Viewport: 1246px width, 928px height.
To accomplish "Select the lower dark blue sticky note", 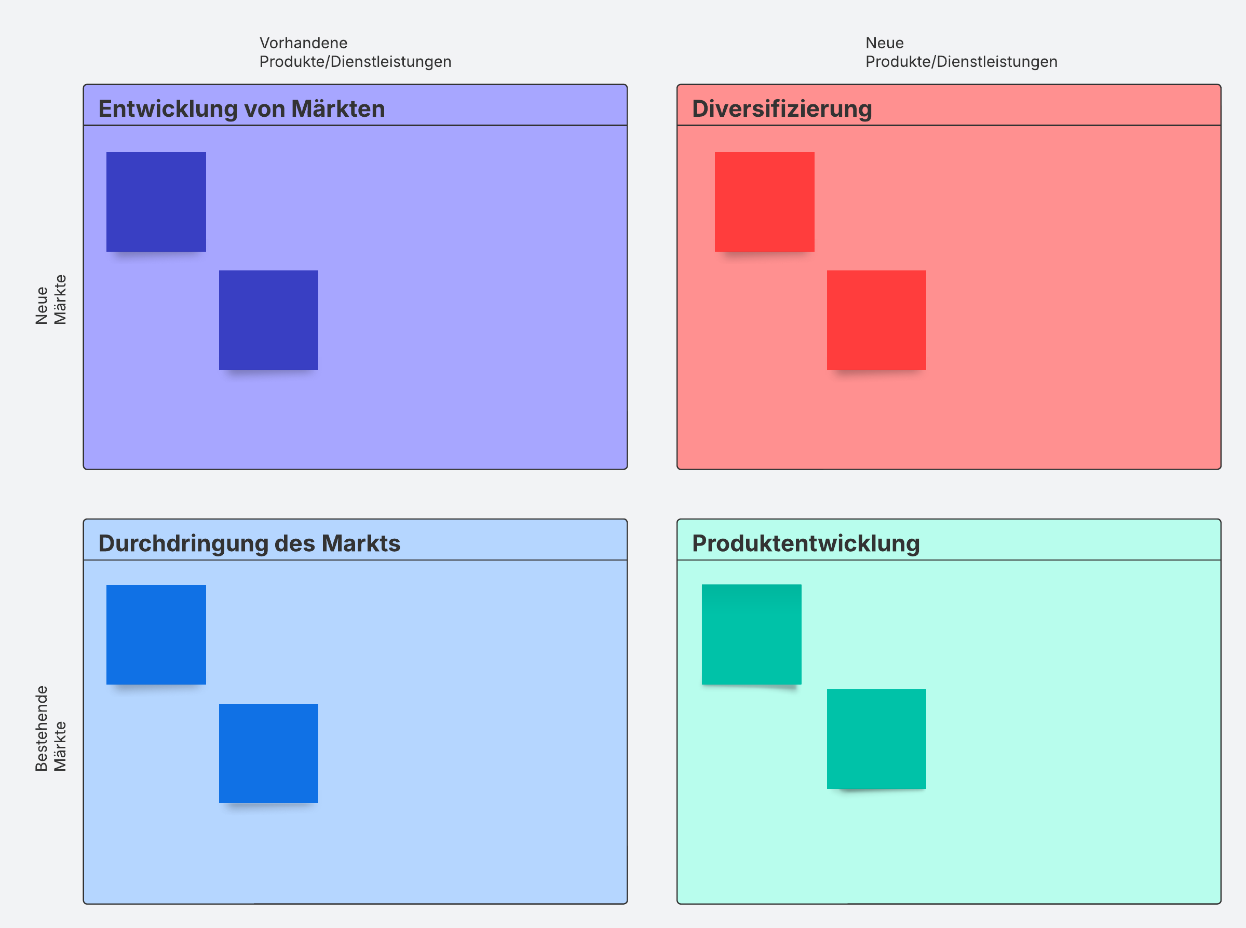I will tap(268, 320).
